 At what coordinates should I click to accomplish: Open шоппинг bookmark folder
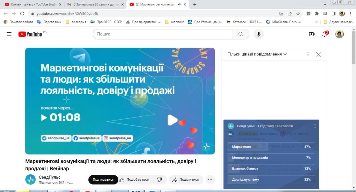[174, 22]
